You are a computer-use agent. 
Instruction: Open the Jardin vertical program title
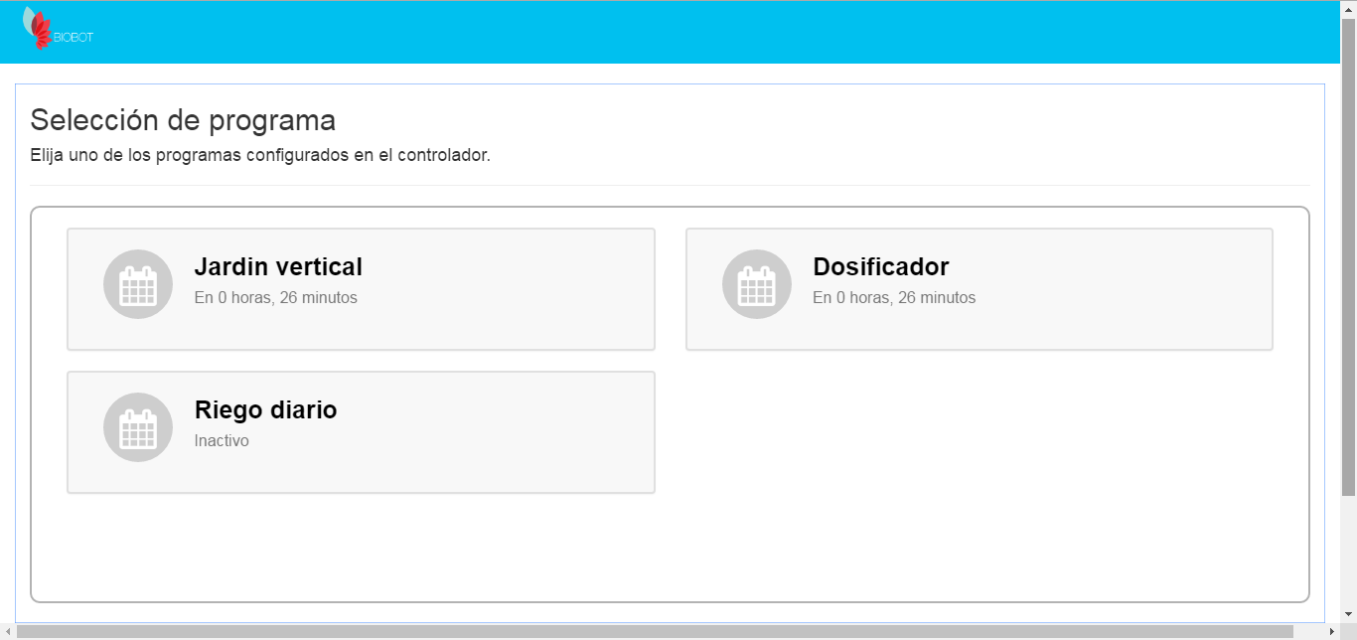[278, 266]
